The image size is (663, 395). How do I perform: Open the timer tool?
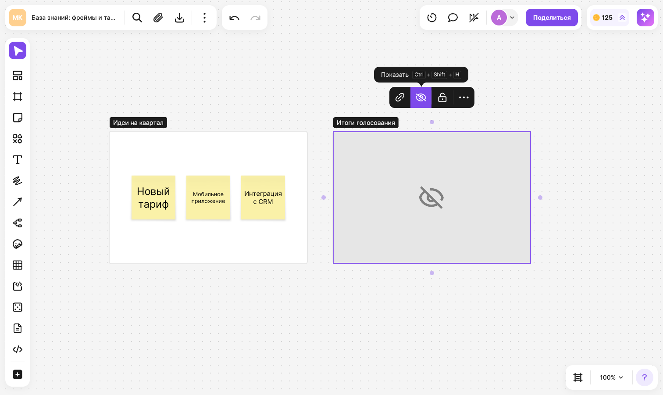(x=432, y=18)
